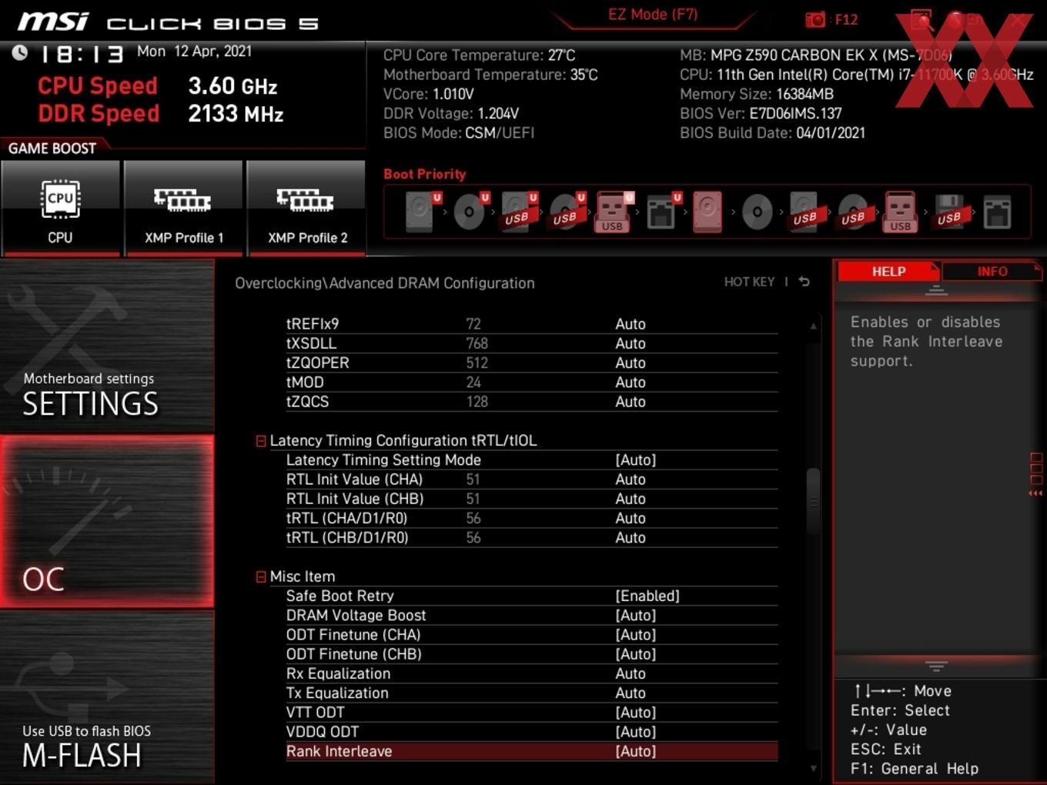Select tRTL (CHA/D1/R0) Auto field
This screenshot has height=785, width=1047.
point(631,518)
